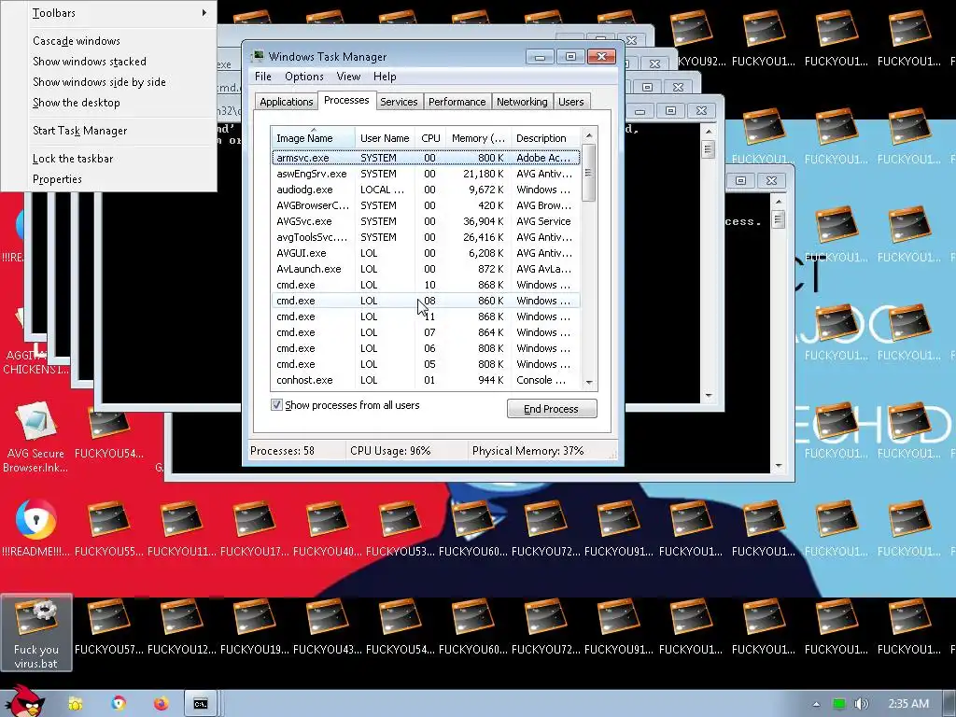The image size is (956, 717).
Task: Launch Firefox from the taskbar
Action: pos(161,704)
